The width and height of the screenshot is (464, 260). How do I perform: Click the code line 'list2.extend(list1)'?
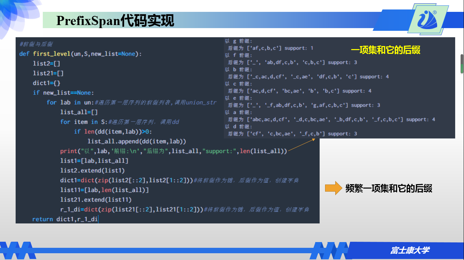tap(92, 171)
